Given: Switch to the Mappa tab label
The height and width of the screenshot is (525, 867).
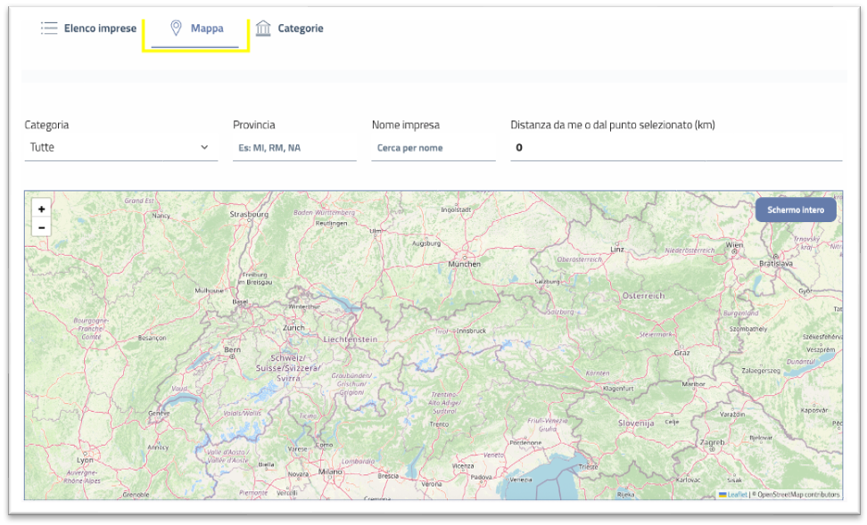Looking at the screenshot, I should tap(207, 29).
